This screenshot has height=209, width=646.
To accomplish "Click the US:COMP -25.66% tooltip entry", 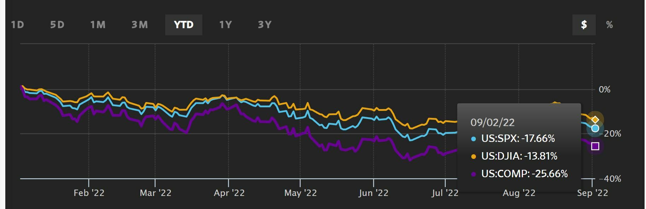I will 520,174.
